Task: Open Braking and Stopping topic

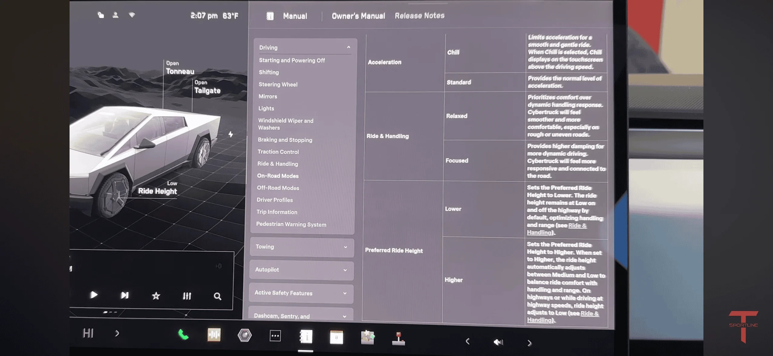Action: pos(285,140)
